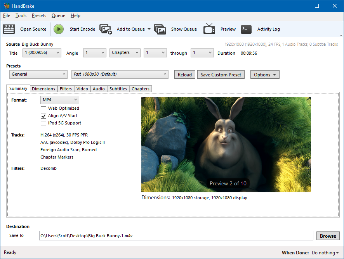This screenshot has width=344, height=259.
Task: Open the Chapters range type dropdown
Action: pyautogui.click(x=125, y=53)
